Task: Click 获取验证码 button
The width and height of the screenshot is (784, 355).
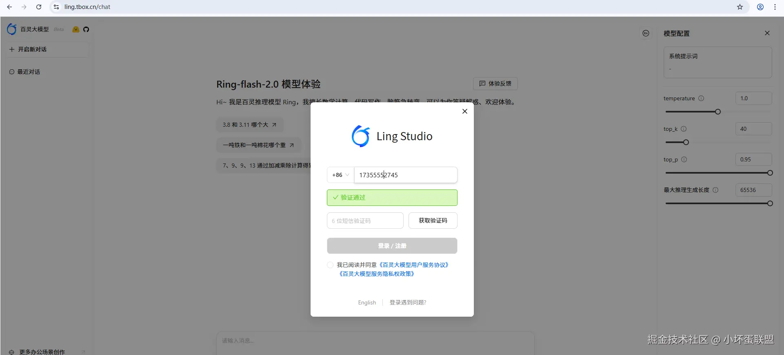Action: pyautogui.click(x=433, y=220)
